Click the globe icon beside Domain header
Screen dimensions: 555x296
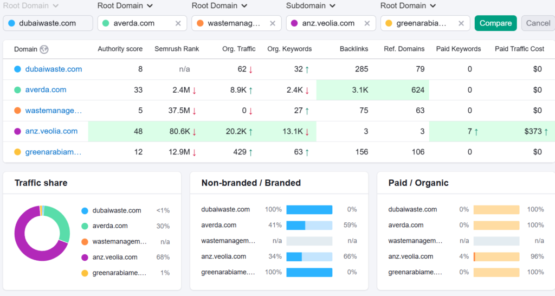[44, 49]
